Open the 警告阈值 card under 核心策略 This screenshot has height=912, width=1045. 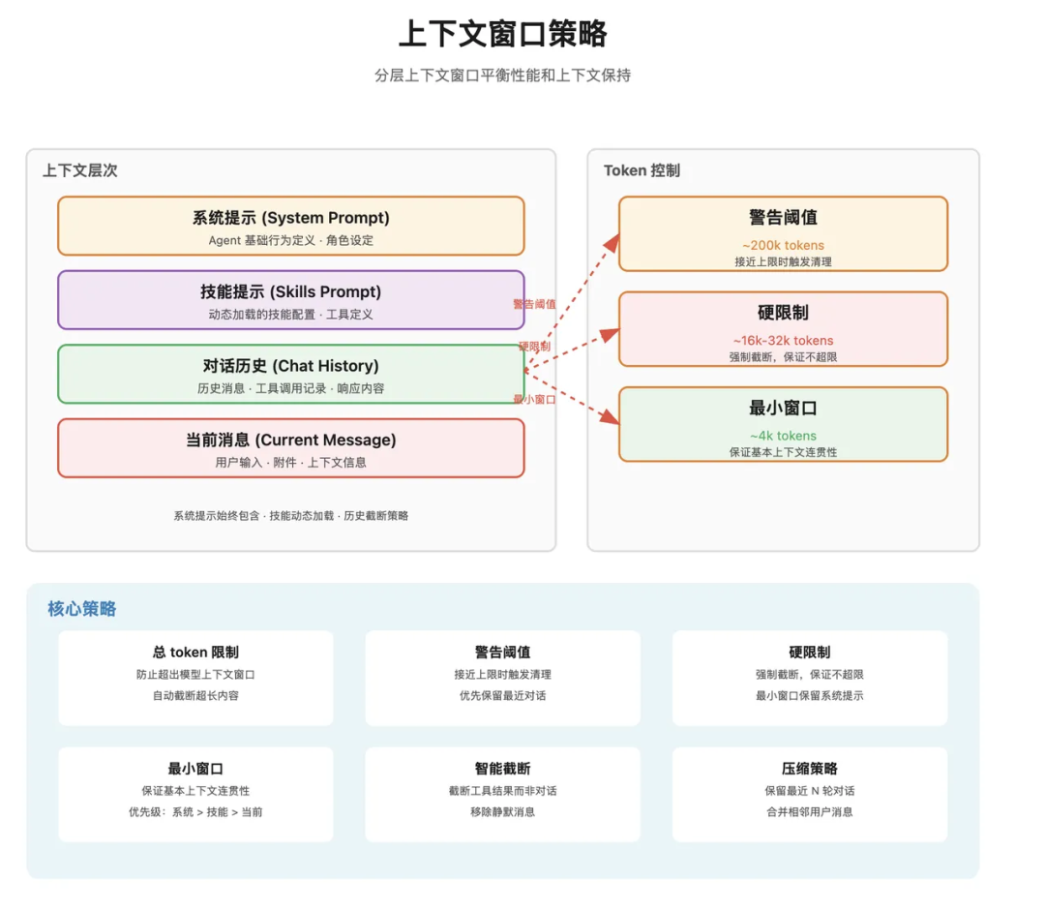[x=501, y=676]
